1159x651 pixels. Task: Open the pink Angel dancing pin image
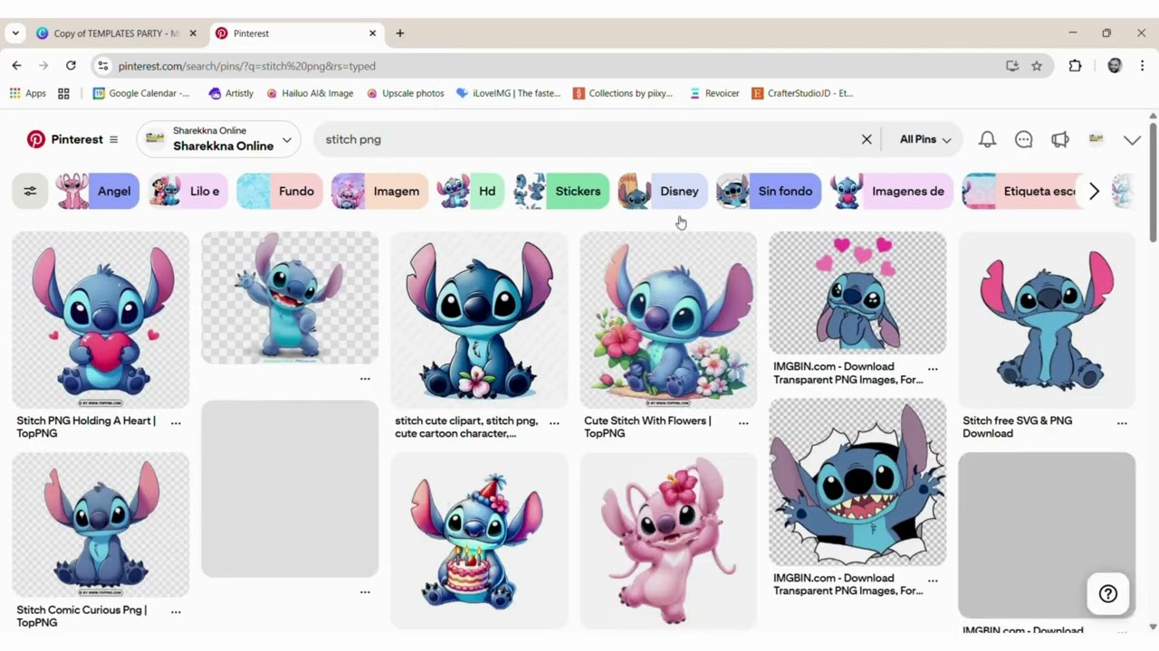click(668, 541)
